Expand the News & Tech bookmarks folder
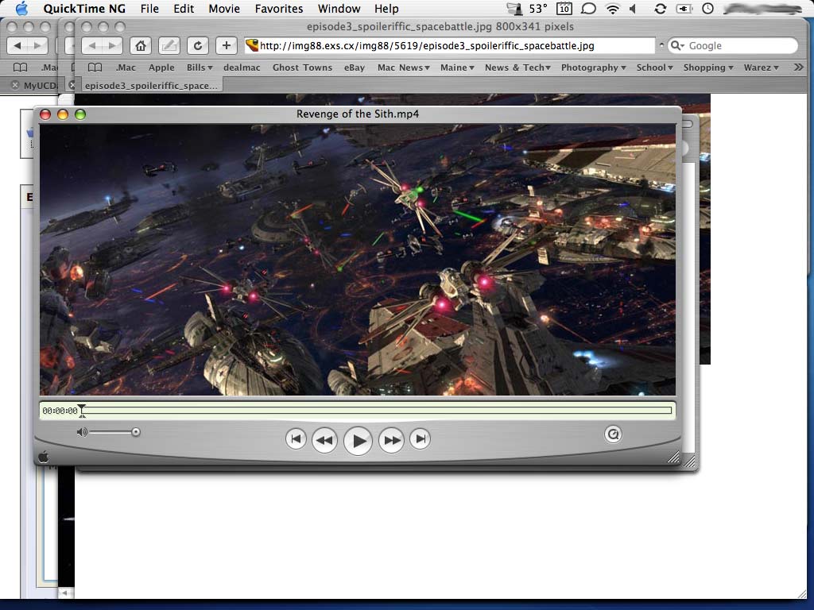This screenshot has height=610, width=814. [x=517, y=68]
